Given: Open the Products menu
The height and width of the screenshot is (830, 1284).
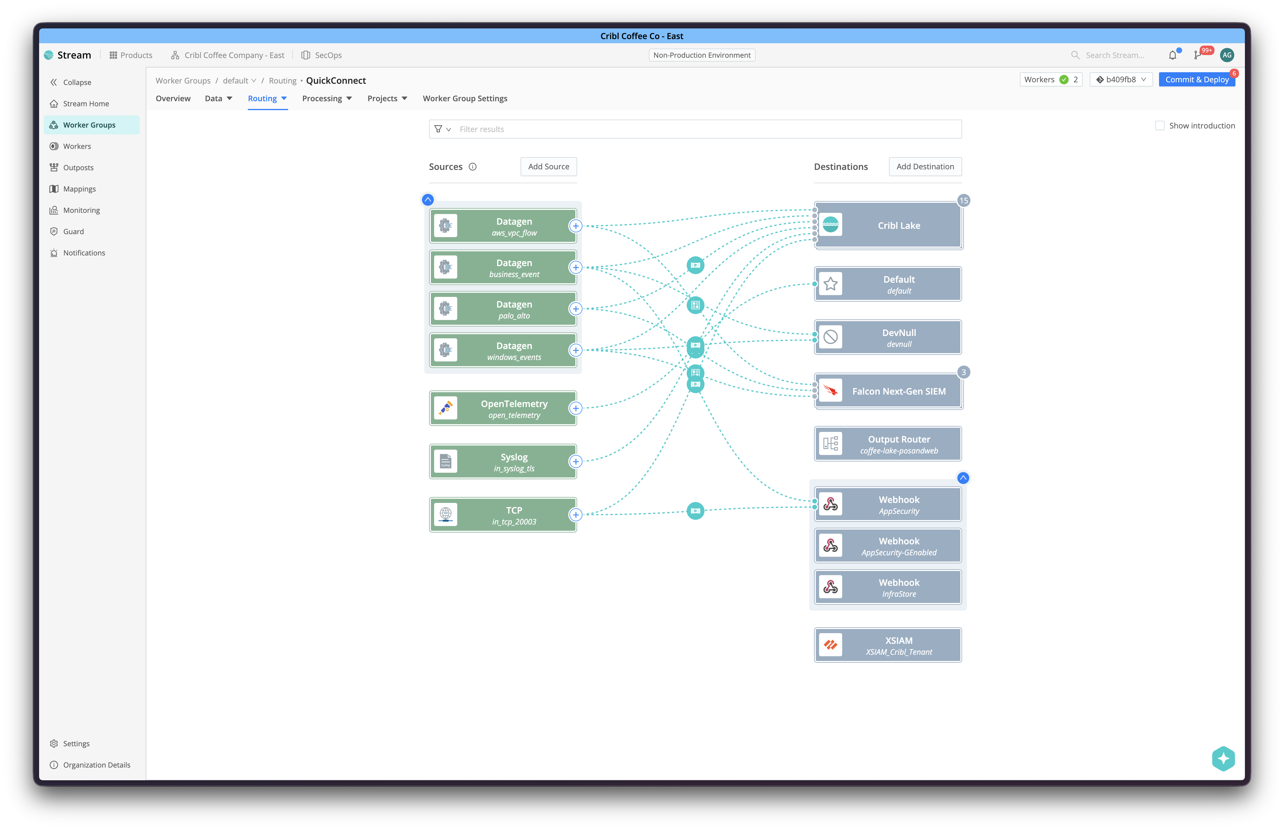Looking at the screenshot, I should 131,55.
